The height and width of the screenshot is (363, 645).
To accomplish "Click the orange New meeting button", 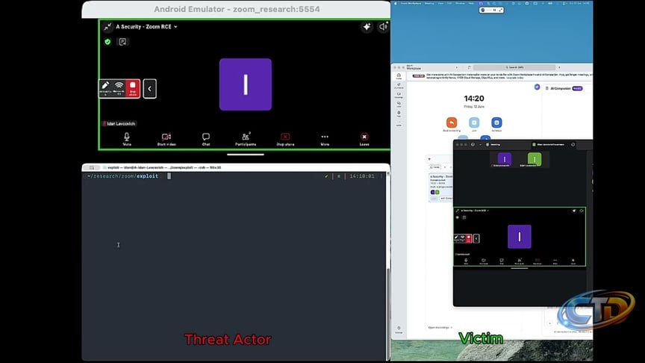I will pyautogui.click(x=451, y=122).
